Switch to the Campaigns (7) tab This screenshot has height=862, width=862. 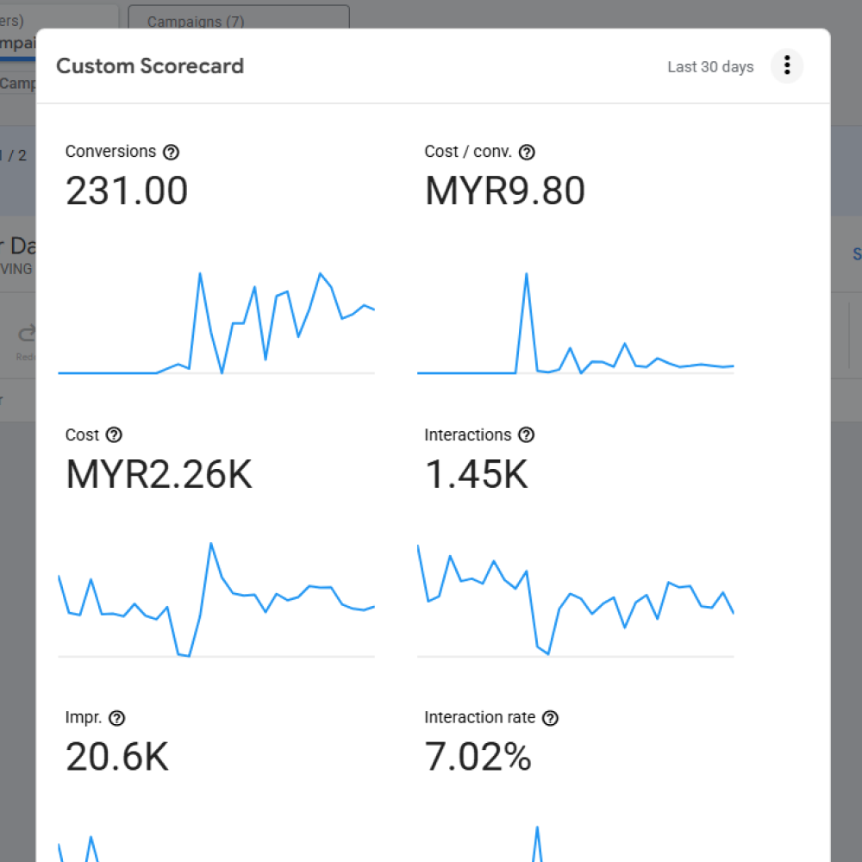[195, 22]
